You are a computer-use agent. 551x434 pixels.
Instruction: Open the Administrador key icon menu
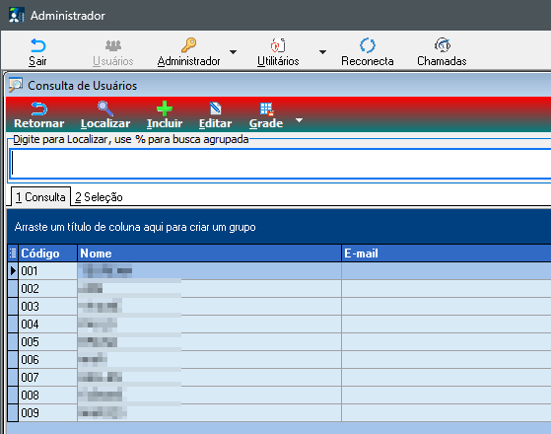(188, 45)
